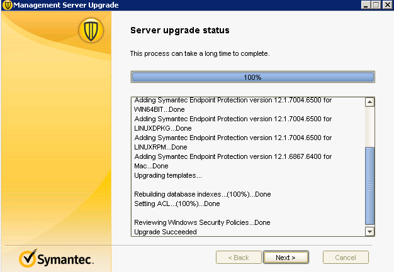Click 'Rebuilding database indexes...(100%)...Done' line
The height and width of the screenshot is (272, 394).
click(202, 194)
